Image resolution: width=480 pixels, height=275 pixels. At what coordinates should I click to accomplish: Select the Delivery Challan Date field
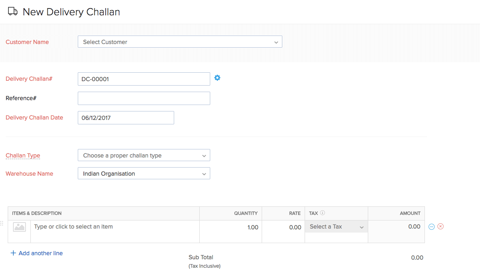point(126,118)
